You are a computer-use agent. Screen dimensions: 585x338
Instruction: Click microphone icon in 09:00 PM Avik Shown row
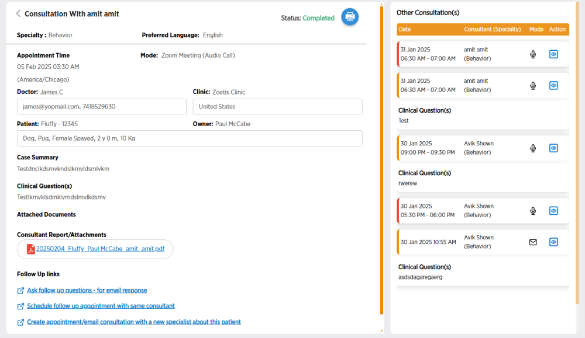[x=533, y=148]
